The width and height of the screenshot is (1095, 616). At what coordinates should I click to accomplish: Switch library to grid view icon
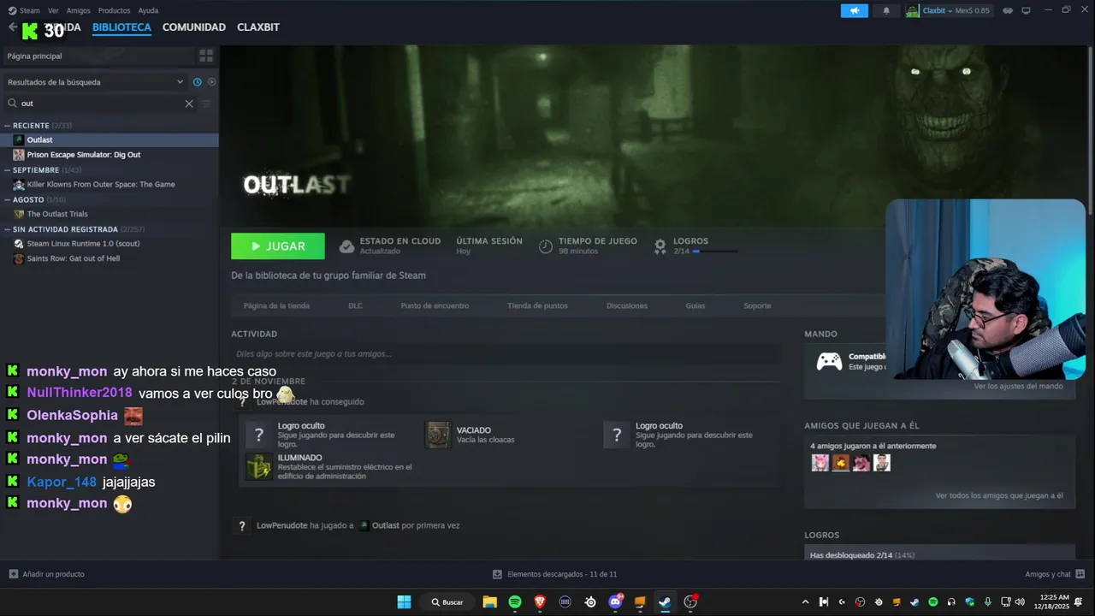[206, 56]
